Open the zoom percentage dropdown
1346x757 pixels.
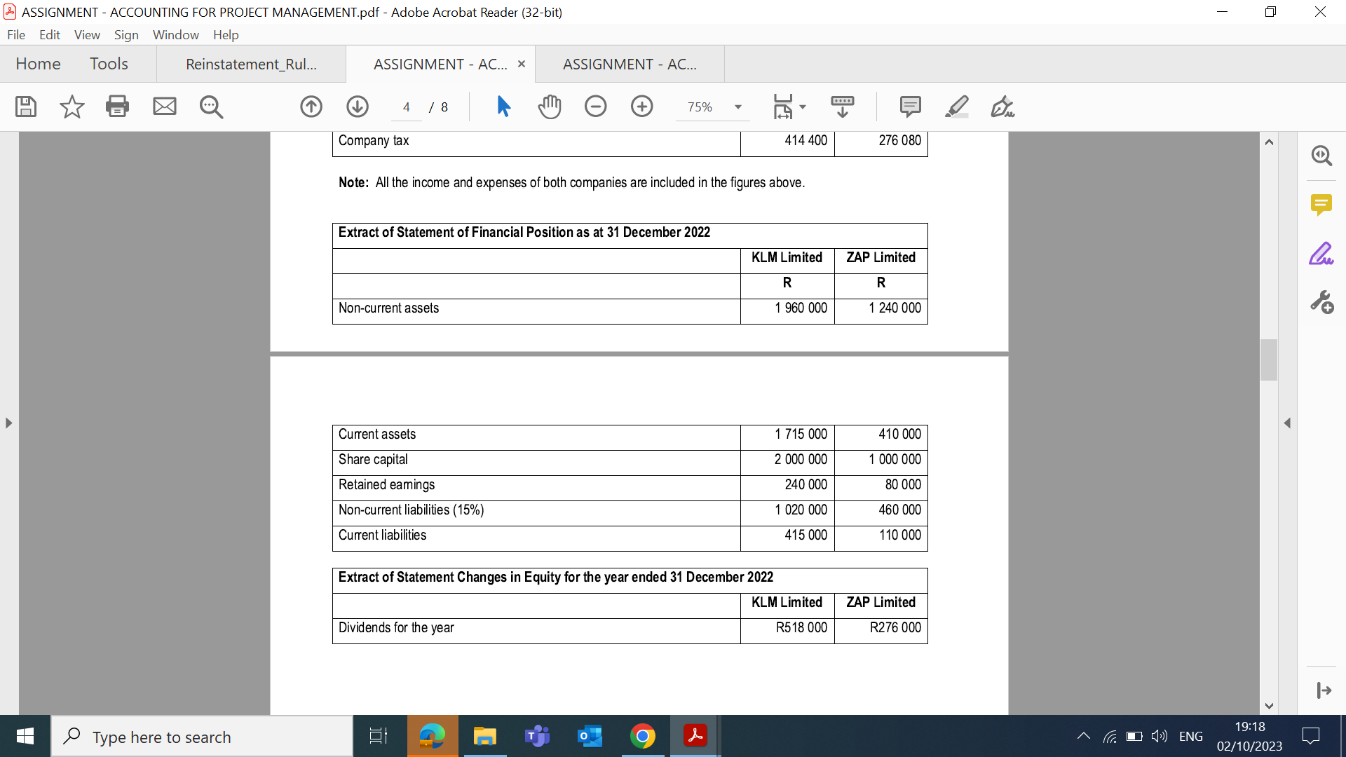737,107
